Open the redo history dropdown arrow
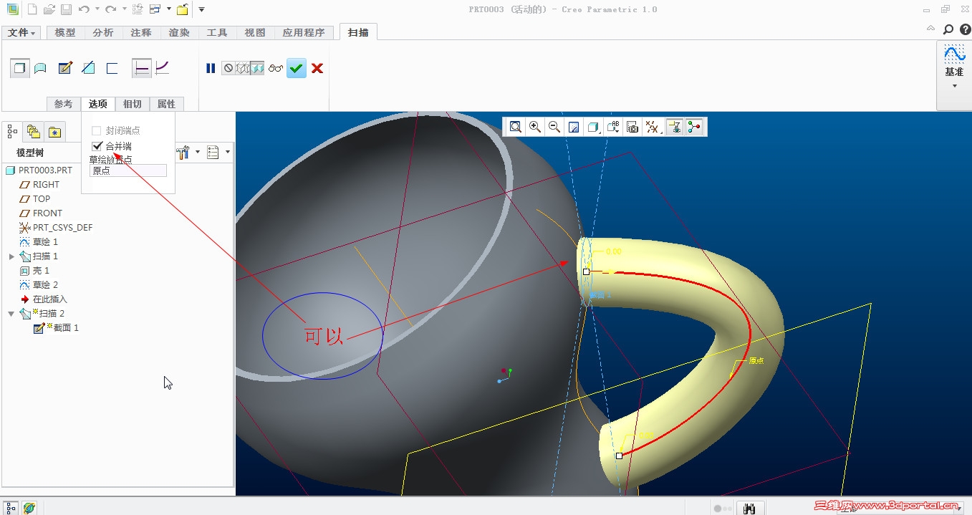Image resolution: width=972 pixels, height=515 pixels. click(x=124, y=9)
